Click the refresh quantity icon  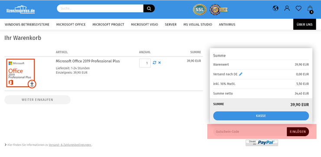(x=154, y=62)
